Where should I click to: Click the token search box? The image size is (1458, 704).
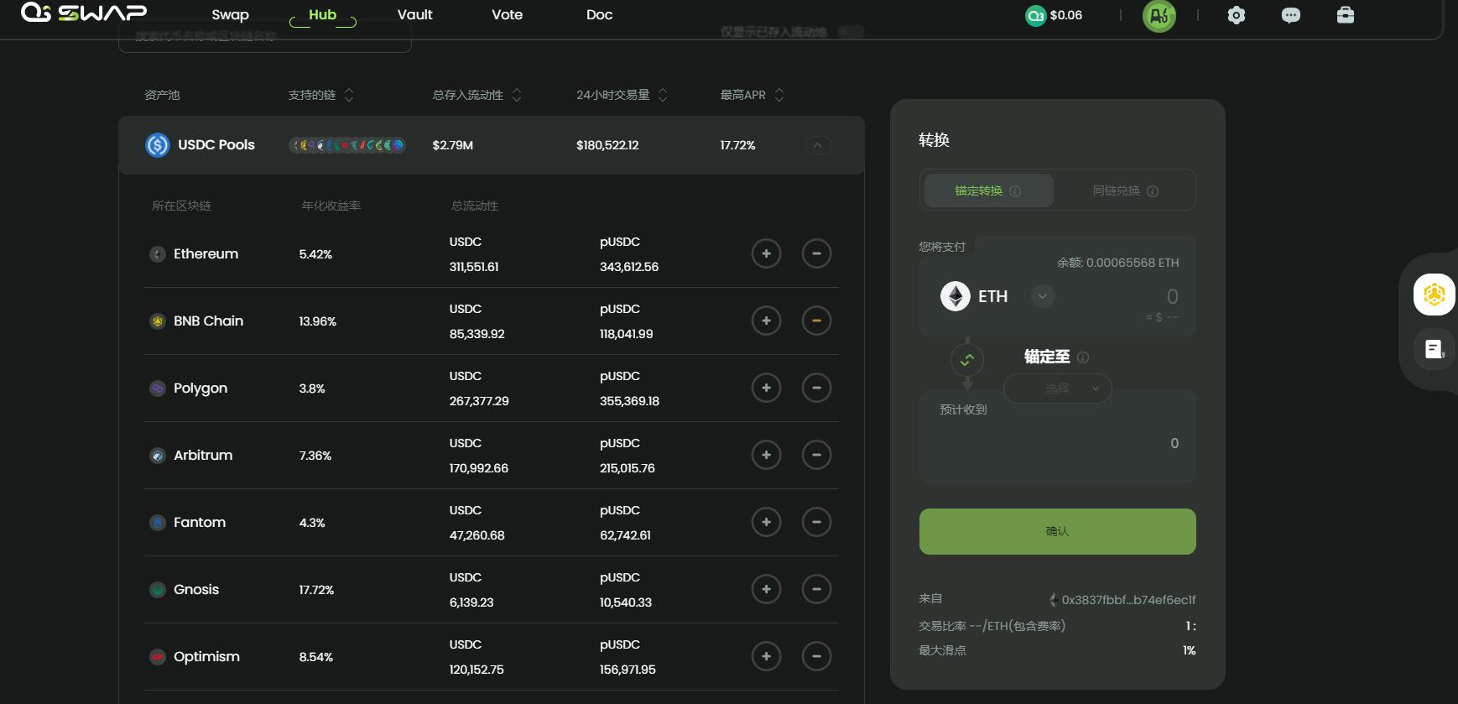coord(265,37)
